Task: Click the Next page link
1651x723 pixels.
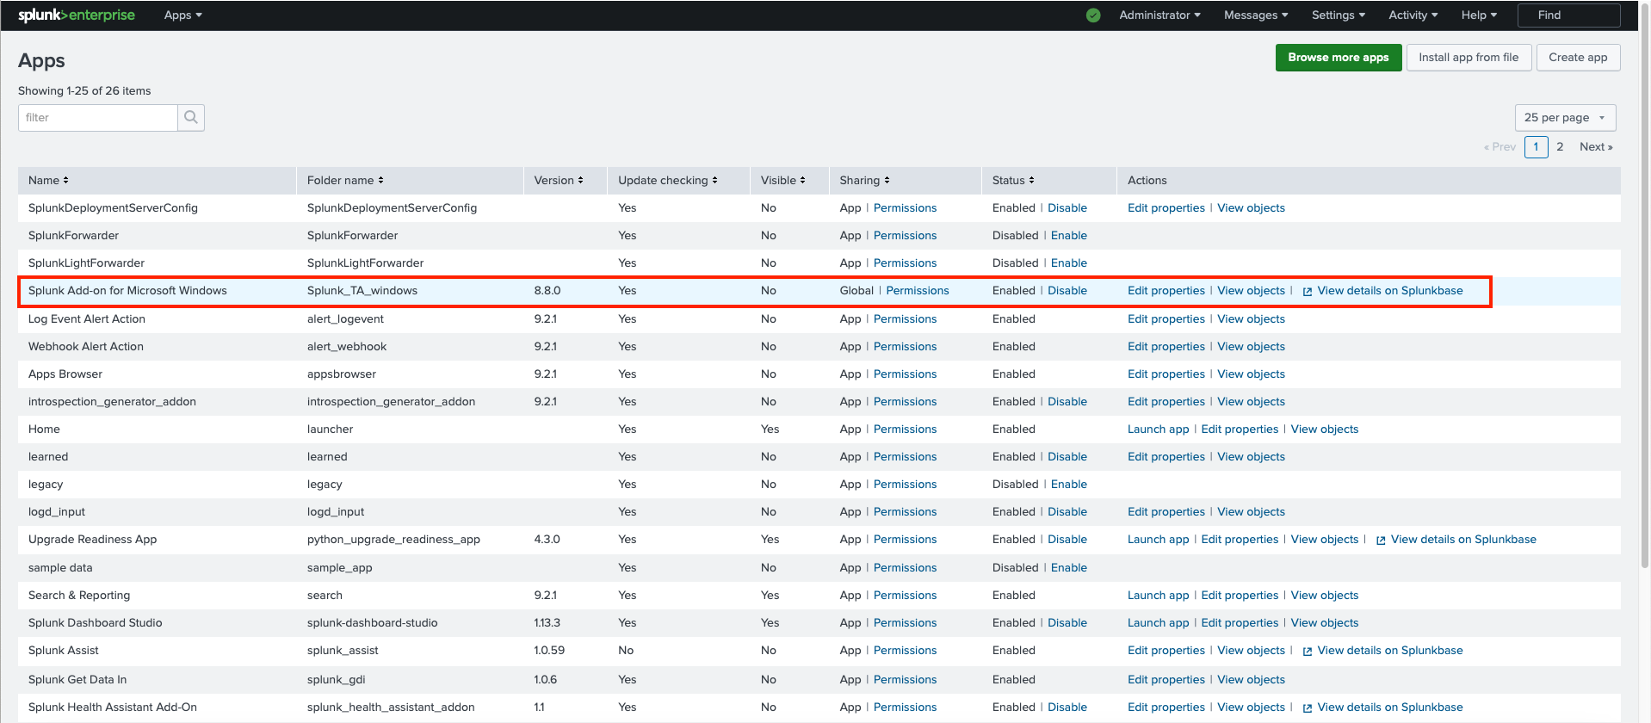Action: [1596, 146]
